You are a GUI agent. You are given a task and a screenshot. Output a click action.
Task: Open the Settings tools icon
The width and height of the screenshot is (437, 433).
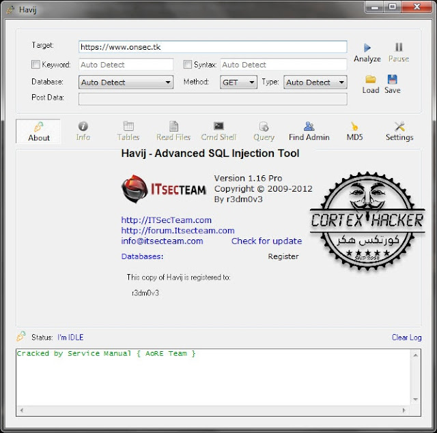click(399, 126)
